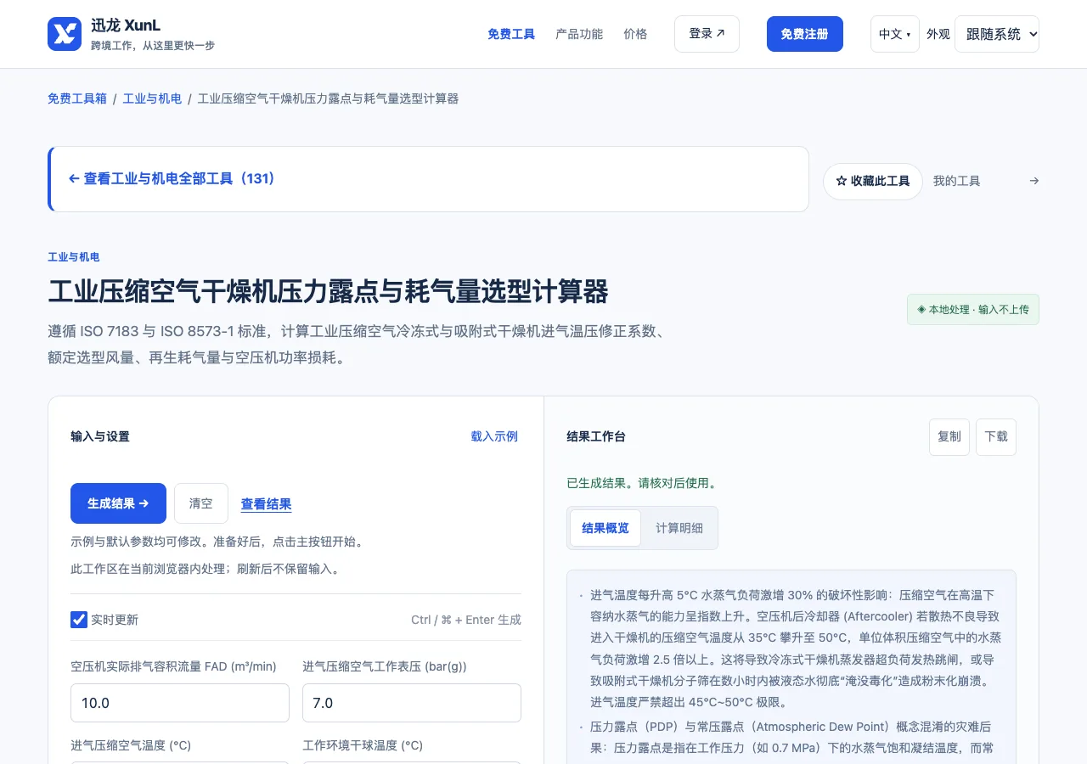
Task: Click the 查看结果 link
Action: (x=267, y=504)
